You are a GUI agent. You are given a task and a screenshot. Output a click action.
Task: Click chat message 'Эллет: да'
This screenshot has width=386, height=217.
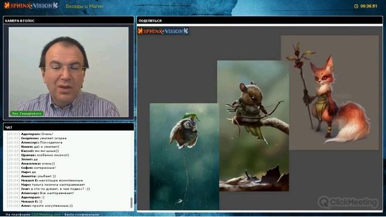coord(22,159)
